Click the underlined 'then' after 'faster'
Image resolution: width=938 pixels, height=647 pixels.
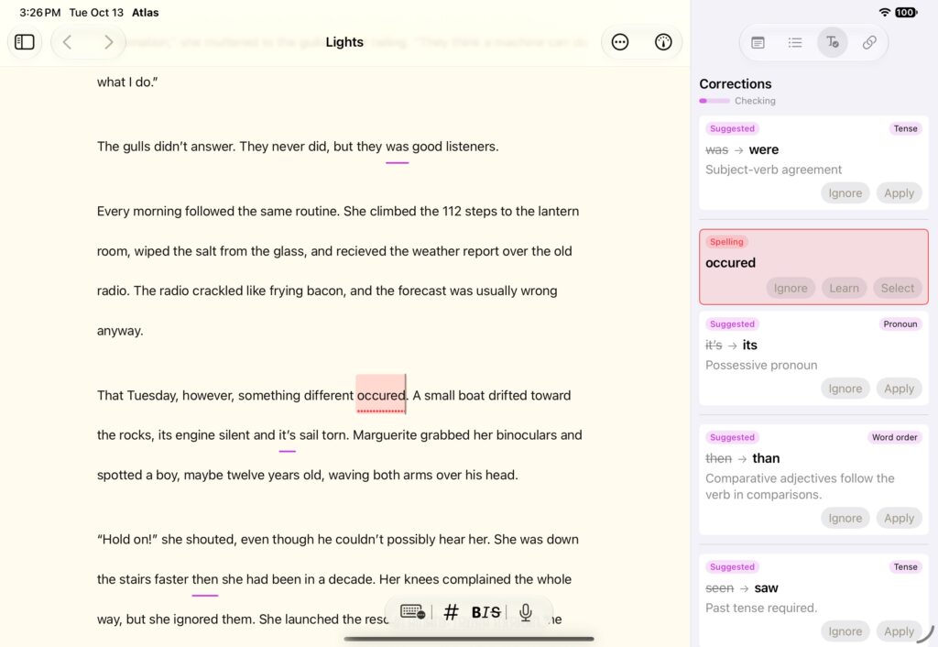204,579
